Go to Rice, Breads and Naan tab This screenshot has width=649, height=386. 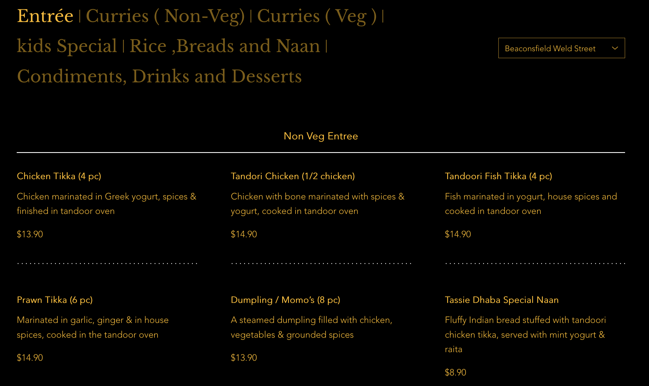pos(225,46)
